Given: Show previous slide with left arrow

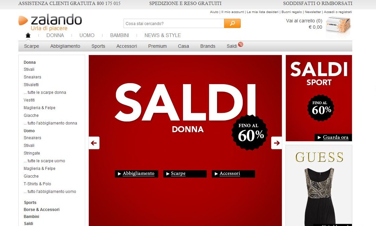Looking at the screenshot, I should tap(94, 143).
